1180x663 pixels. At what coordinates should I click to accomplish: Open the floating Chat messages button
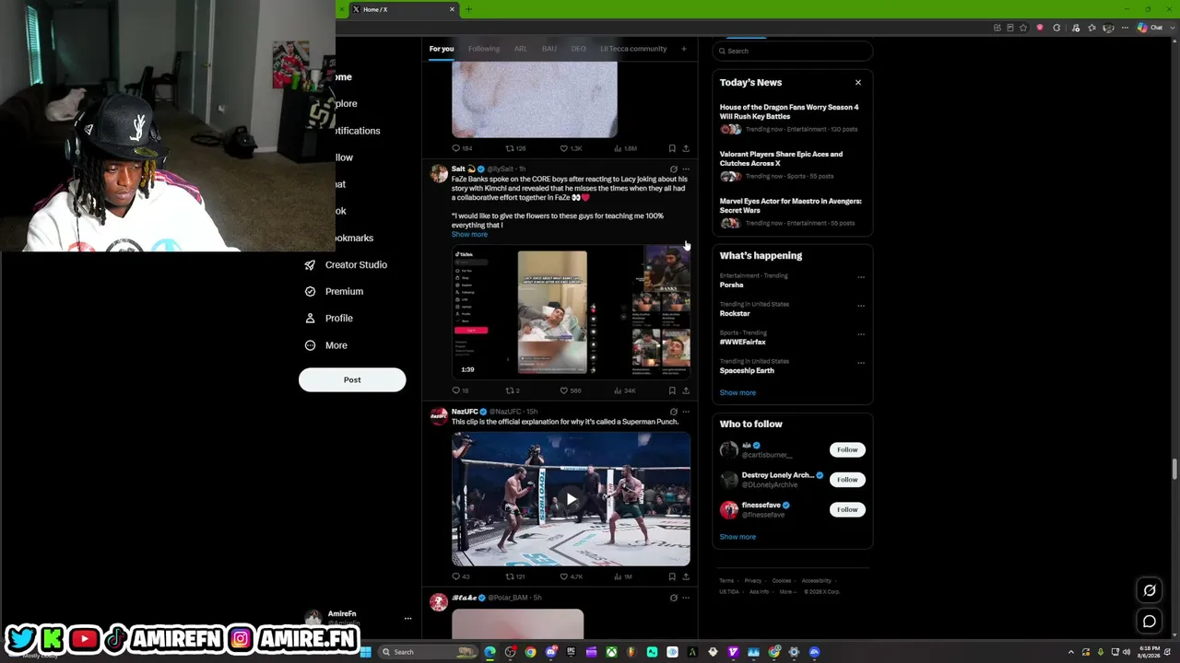pyautogui.click(x=1150, y=622)
